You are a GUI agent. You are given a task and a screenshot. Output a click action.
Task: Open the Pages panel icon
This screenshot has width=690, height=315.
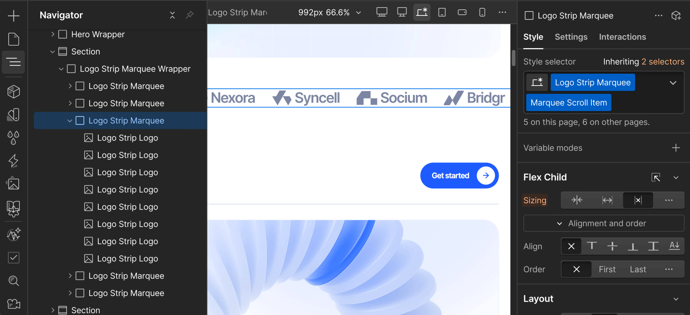tap(13, 39)
